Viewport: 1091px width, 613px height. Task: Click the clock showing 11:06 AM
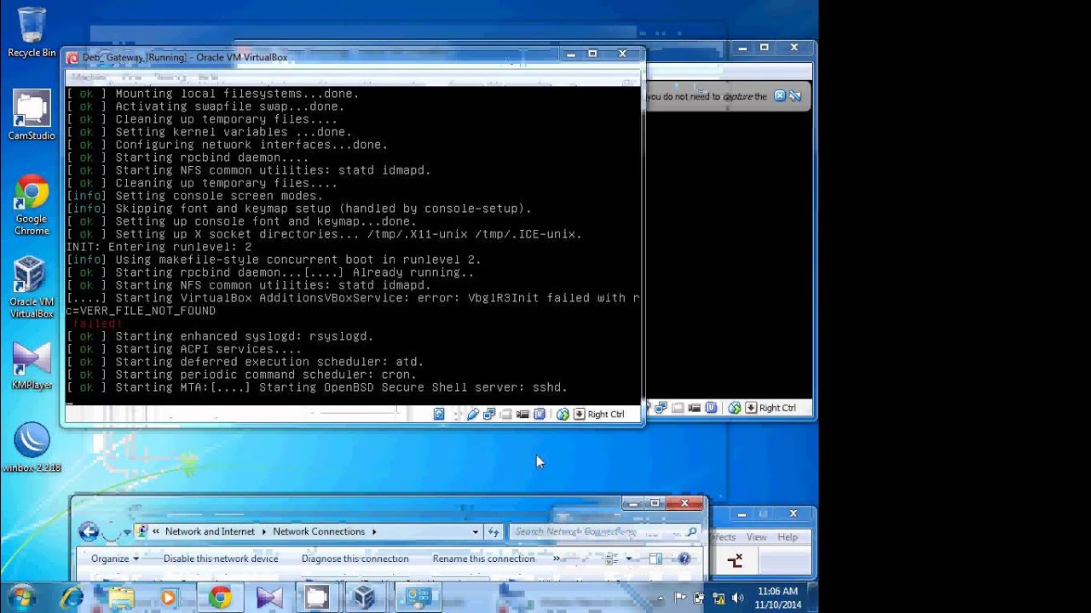click(x=777, y=598)
